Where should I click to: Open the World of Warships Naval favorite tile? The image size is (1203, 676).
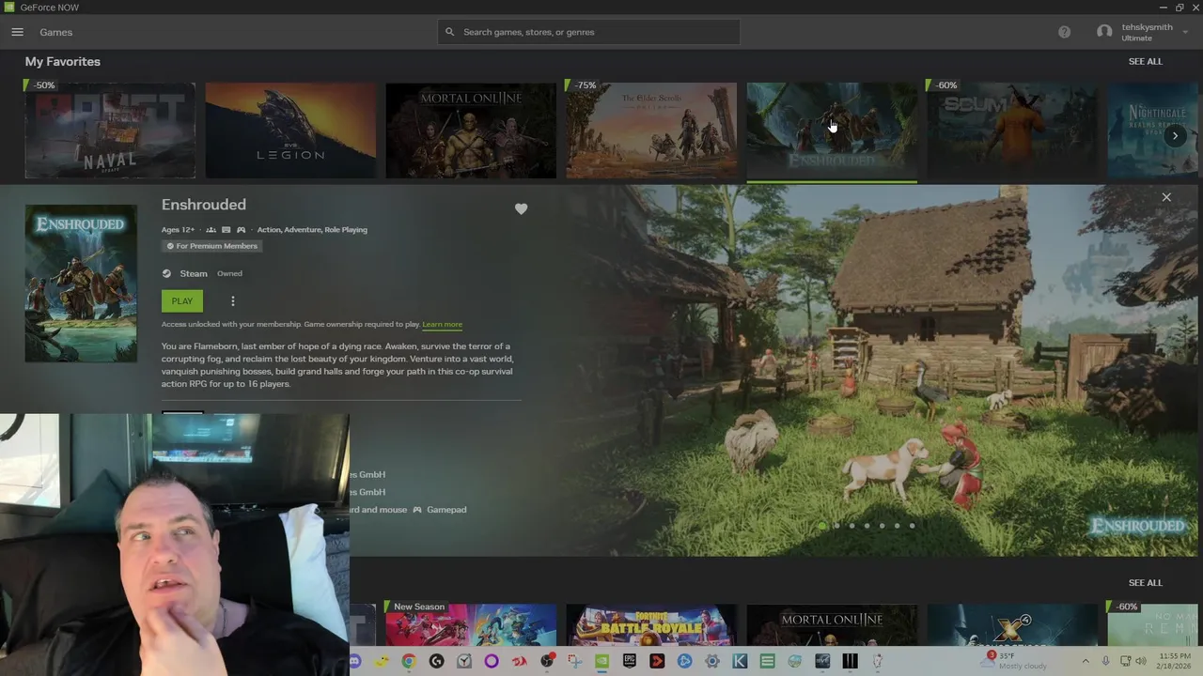pos(110,131)
